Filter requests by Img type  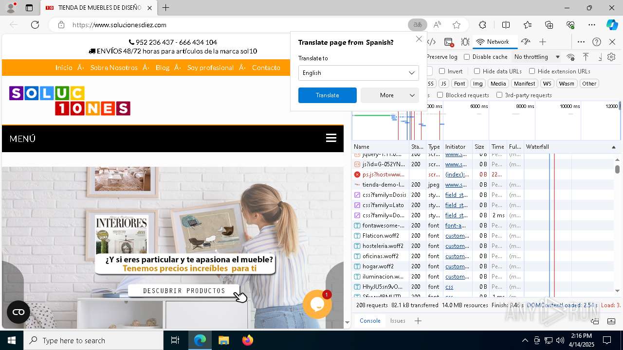click(x=478, y=84)
